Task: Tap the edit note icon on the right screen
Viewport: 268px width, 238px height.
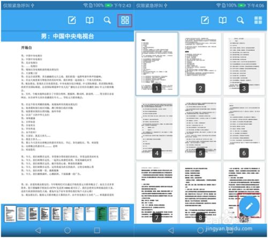Action: pos(205,20)
